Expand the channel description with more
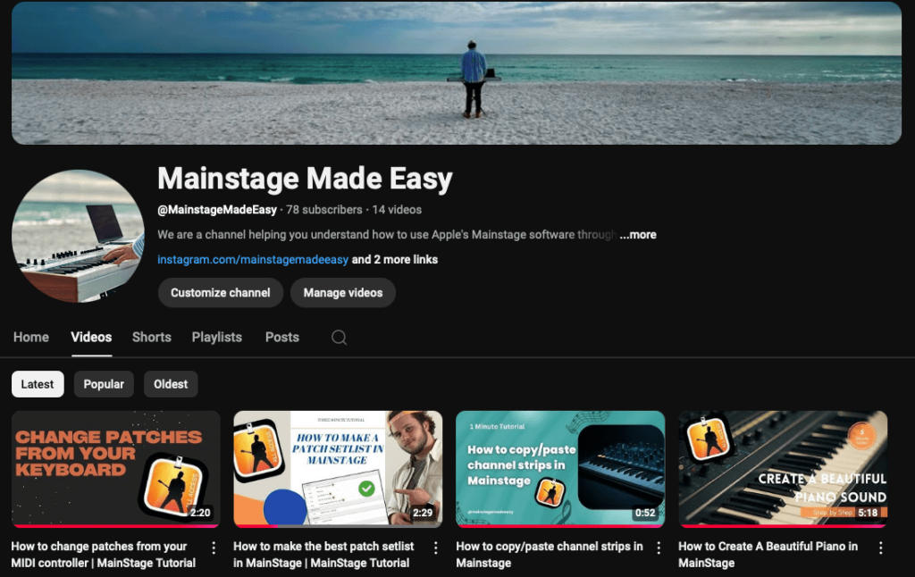 pos(639,235)
